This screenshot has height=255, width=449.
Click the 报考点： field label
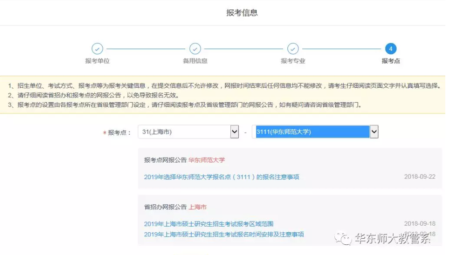[119, 133]
